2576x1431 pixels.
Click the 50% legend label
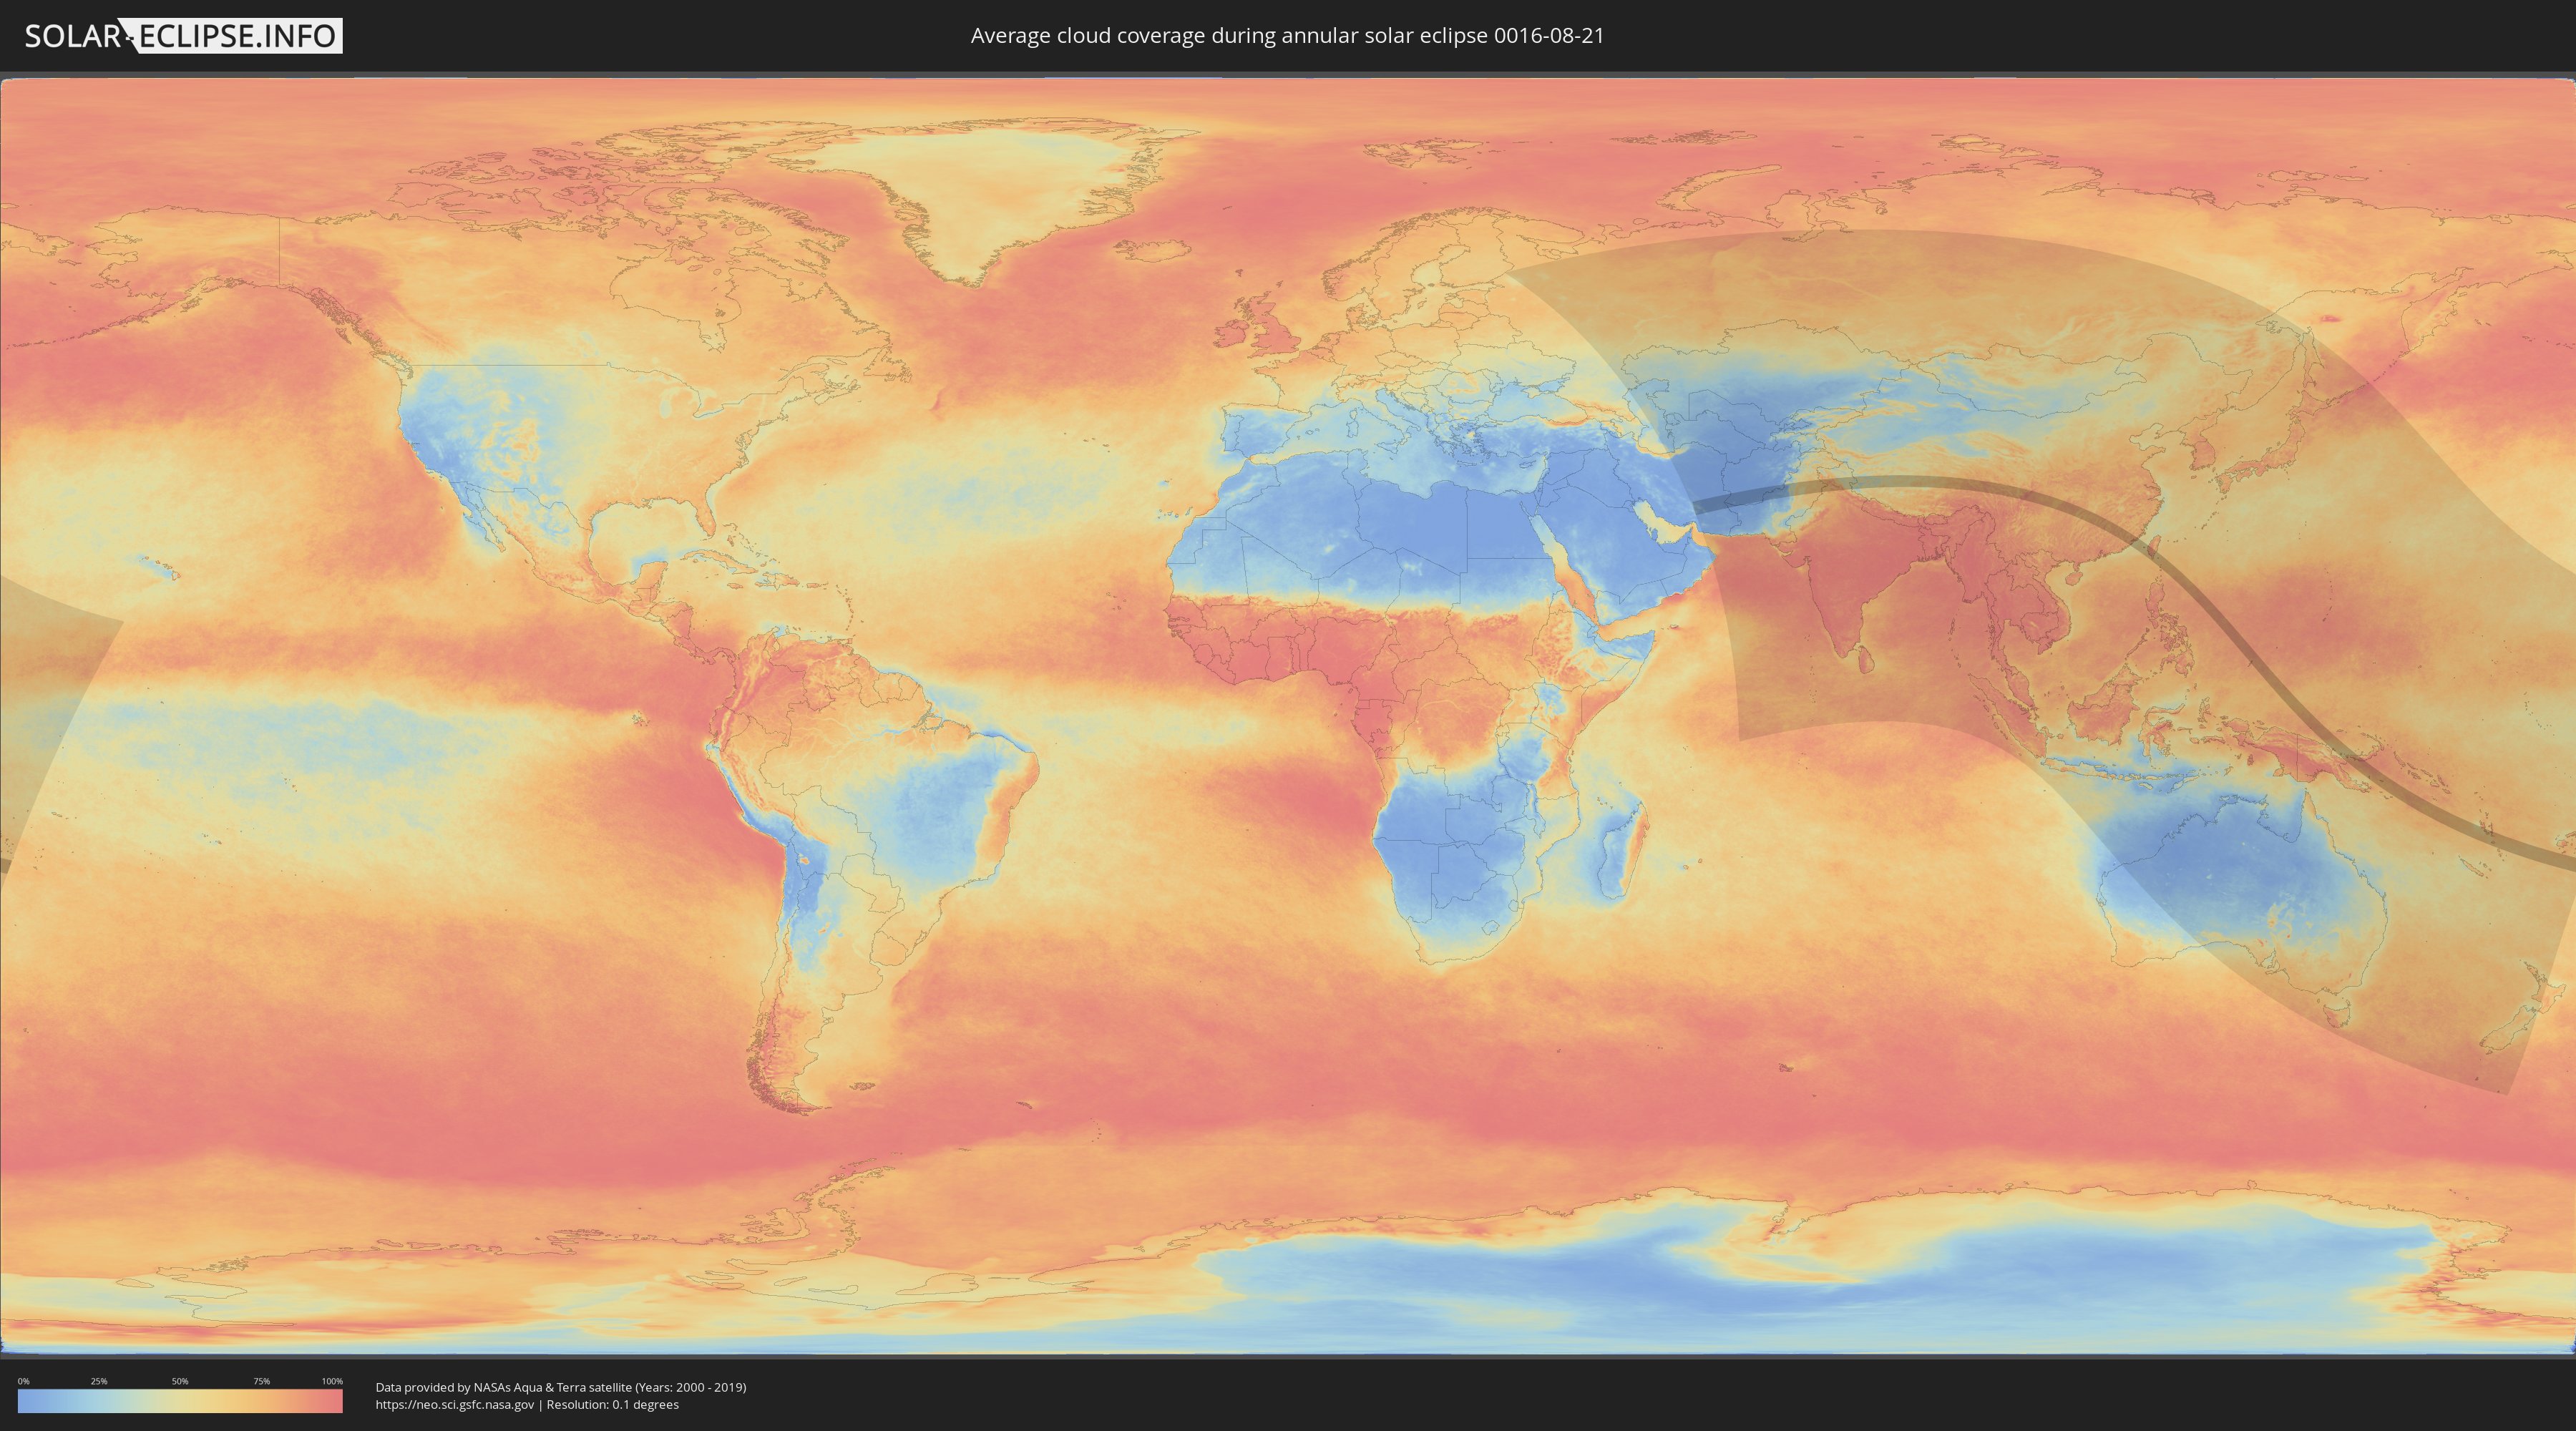(x=180, y=1381)
